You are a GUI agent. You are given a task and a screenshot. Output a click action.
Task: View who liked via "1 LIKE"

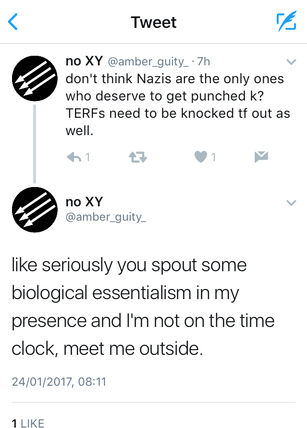[28, 423]
